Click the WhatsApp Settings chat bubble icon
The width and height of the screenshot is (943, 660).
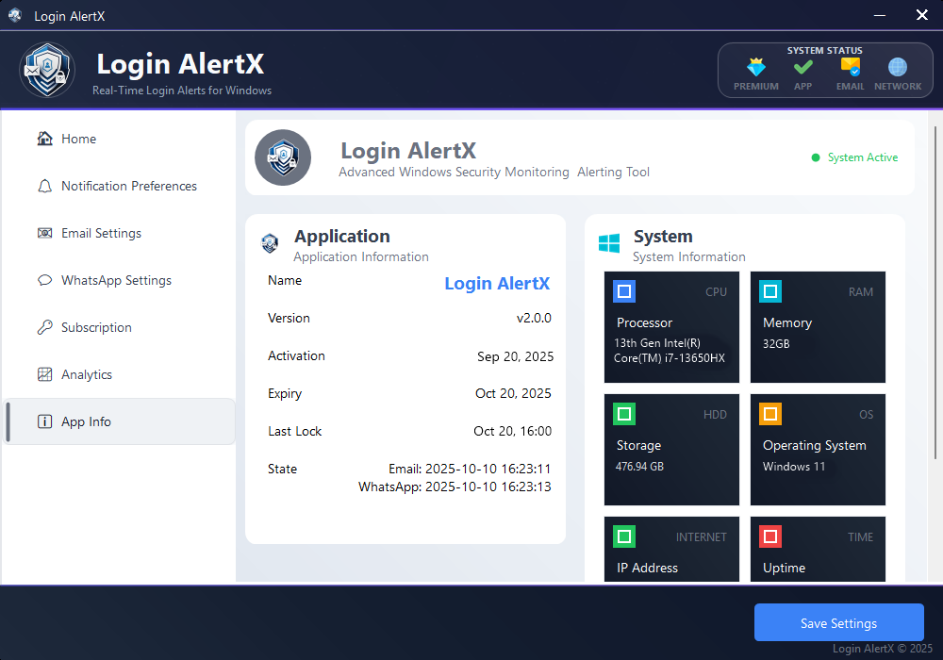(44, 280)
